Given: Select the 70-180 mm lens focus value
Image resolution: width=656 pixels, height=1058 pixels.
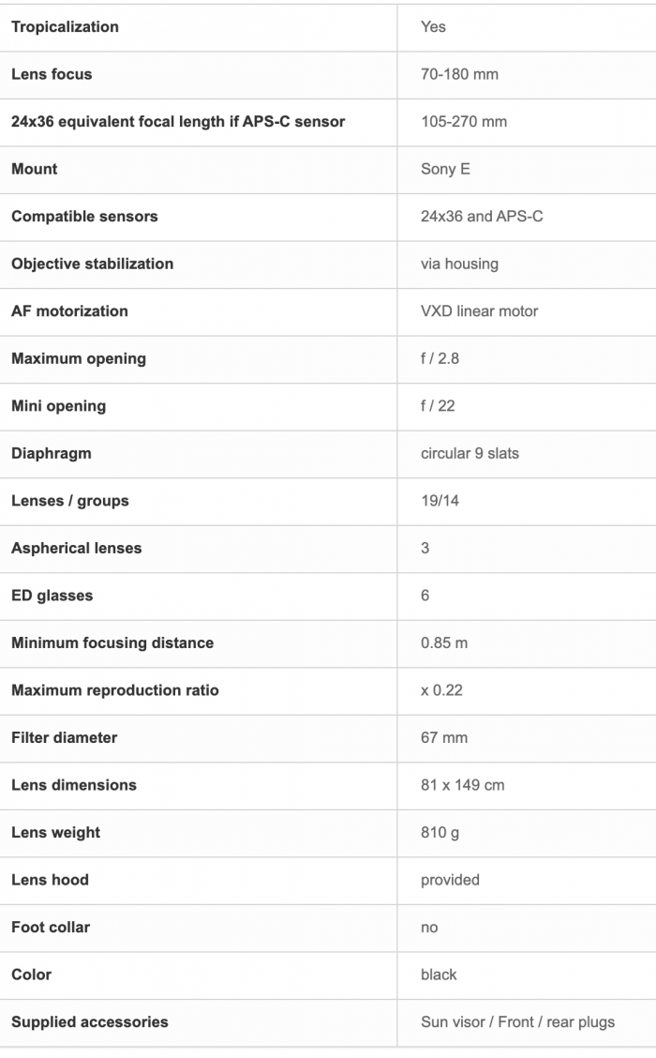Looking at the screenshot, I should 459,74.
